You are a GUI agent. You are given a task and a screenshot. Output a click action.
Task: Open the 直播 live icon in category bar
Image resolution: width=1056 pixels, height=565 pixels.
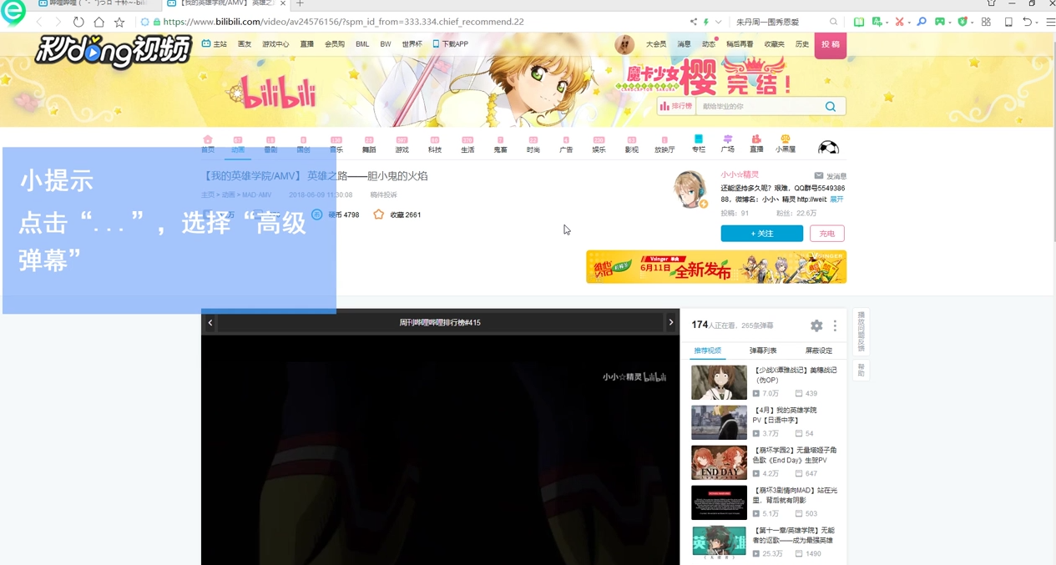pos(756,144)
